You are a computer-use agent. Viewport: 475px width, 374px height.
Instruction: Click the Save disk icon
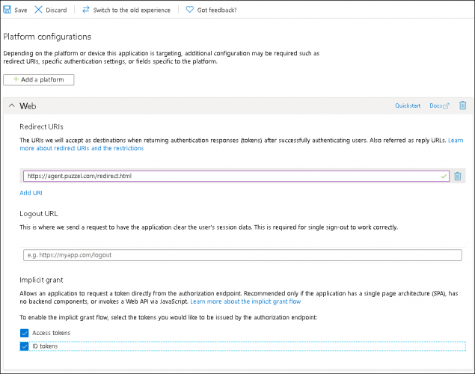(7, 10)
